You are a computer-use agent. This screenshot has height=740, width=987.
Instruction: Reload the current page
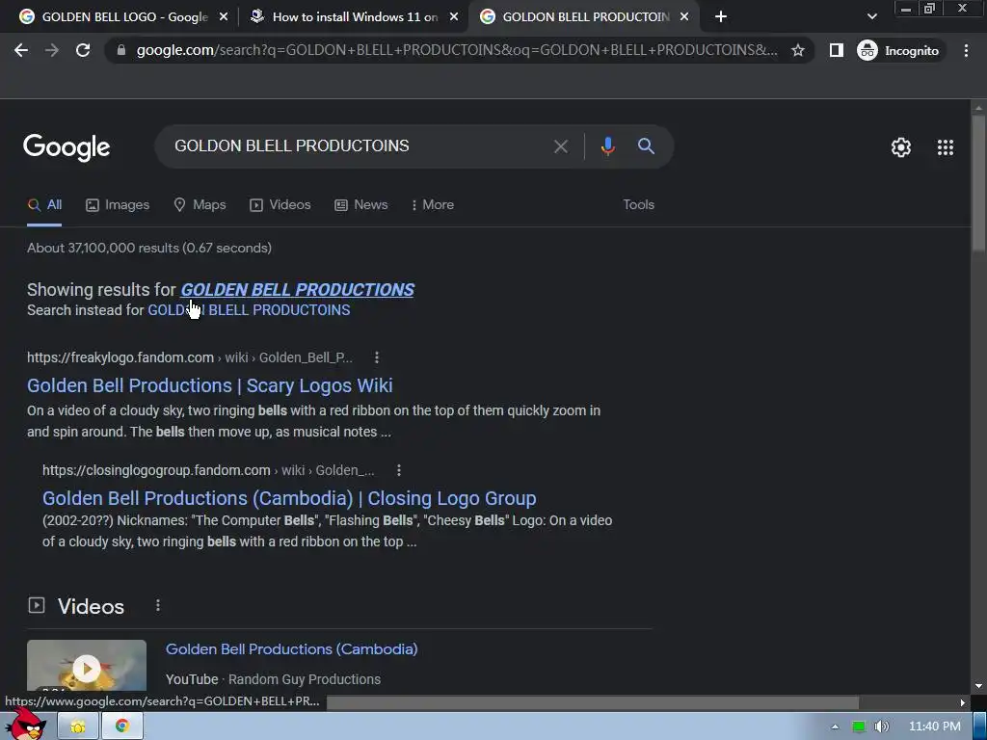(x=83, y=50)
